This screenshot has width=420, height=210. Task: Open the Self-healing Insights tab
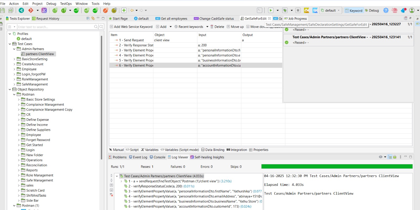(207, 157)
